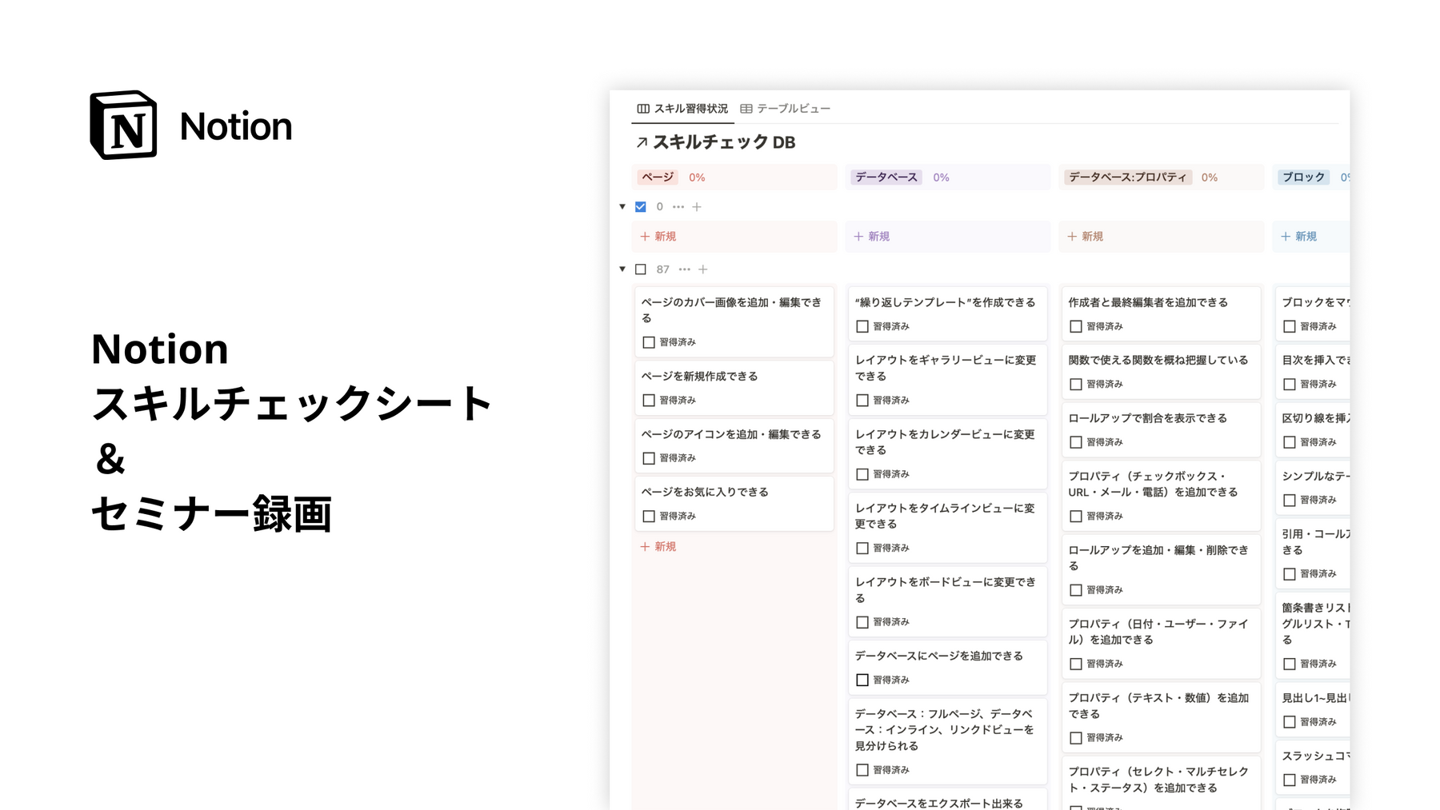Click the 0% next to データベース:プロパティ
The width and height of the screenshot is (1440, 810).
[x=1209, y=178]
